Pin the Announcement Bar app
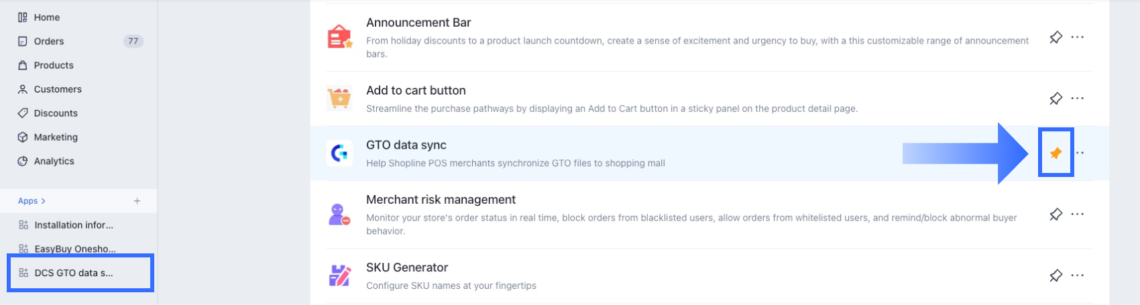 1056,38
